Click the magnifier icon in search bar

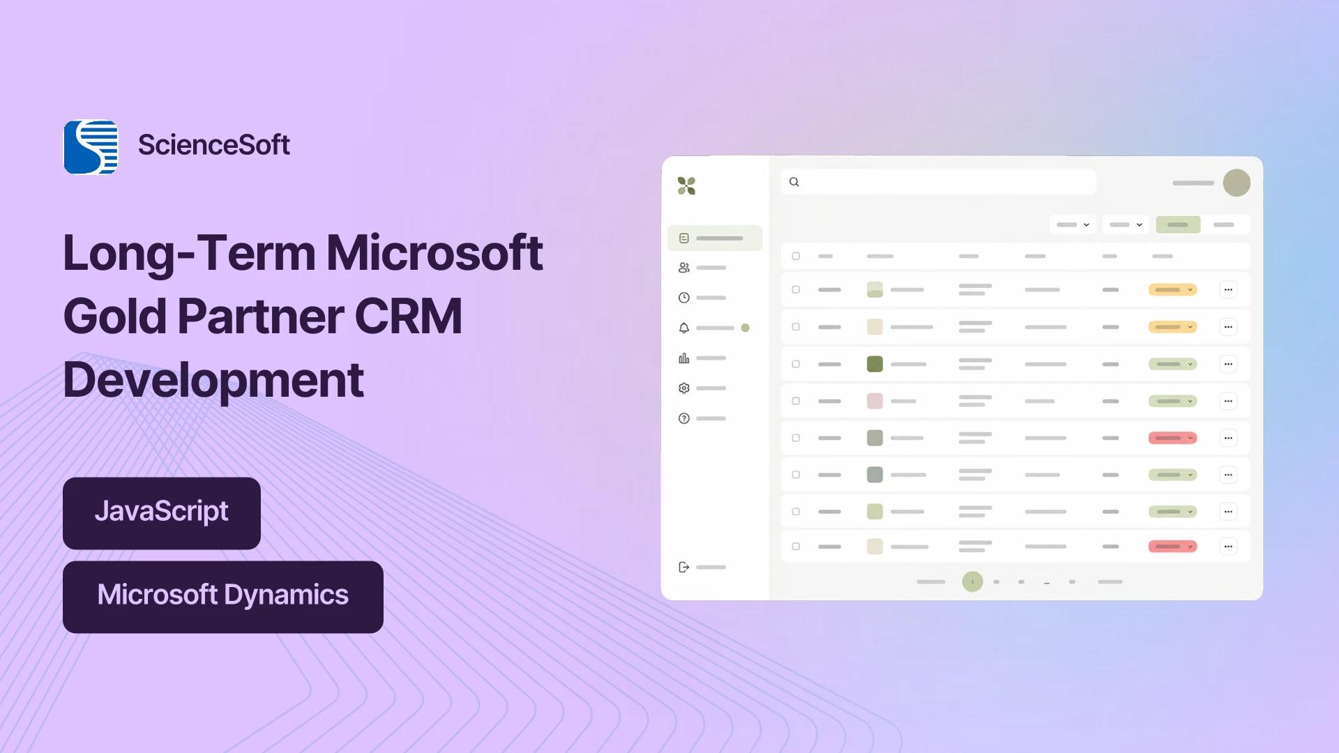[794, 182]
